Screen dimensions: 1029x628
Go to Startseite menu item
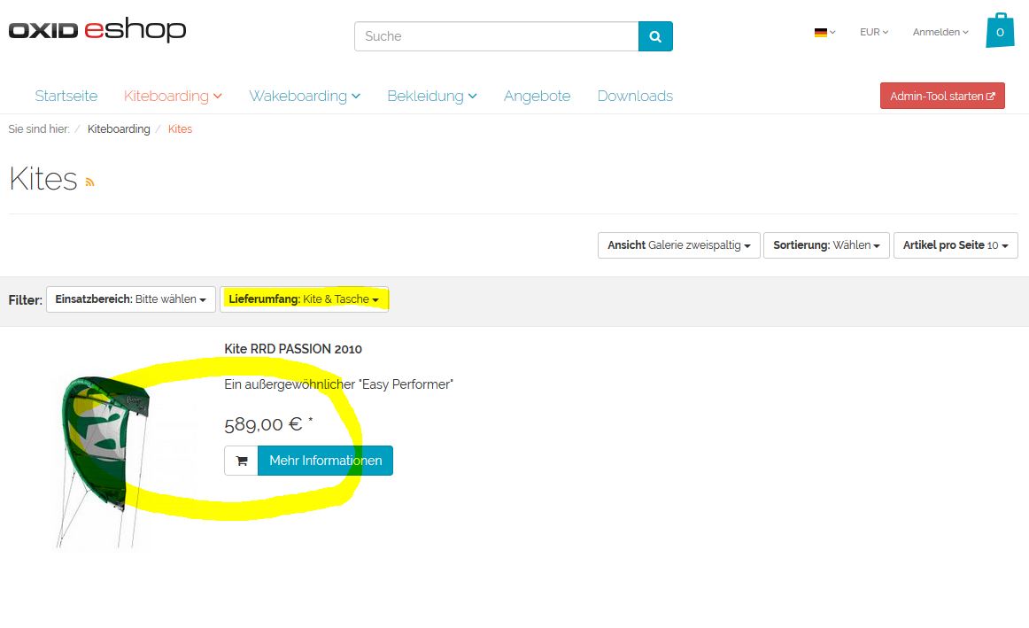[66, 96]
